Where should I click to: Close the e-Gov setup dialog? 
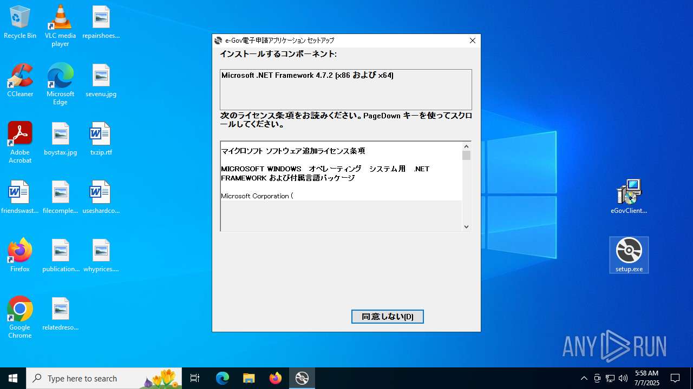(472, 41)
